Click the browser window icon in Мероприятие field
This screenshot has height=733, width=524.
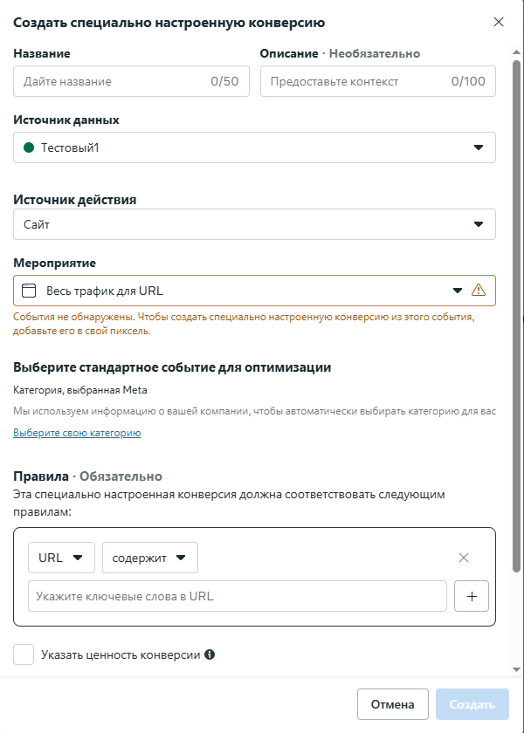tap(29, 291)
